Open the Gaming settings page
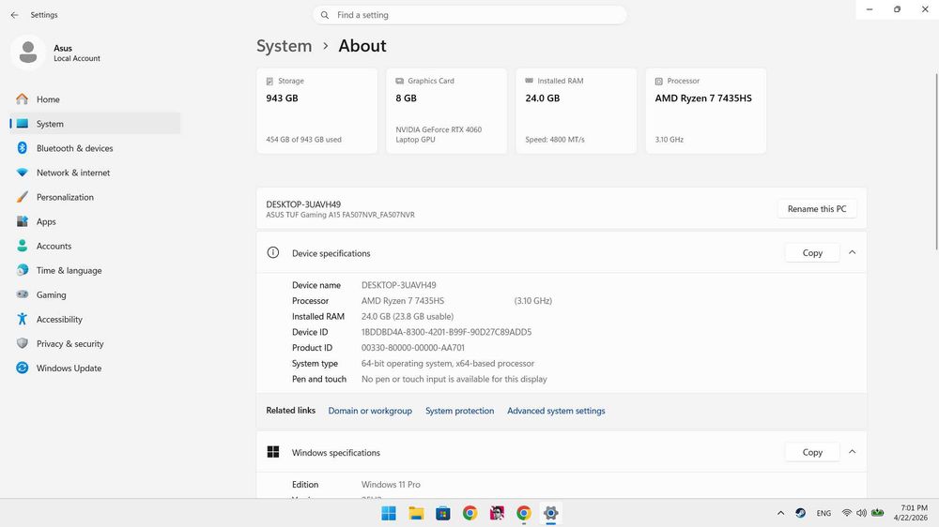This screenshot has width=939, height=527. (95, 294)
